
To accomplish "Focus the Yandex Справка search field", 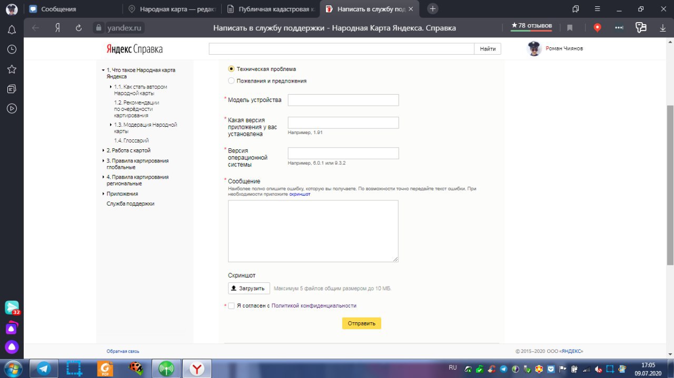I will [x=342, y=49].
